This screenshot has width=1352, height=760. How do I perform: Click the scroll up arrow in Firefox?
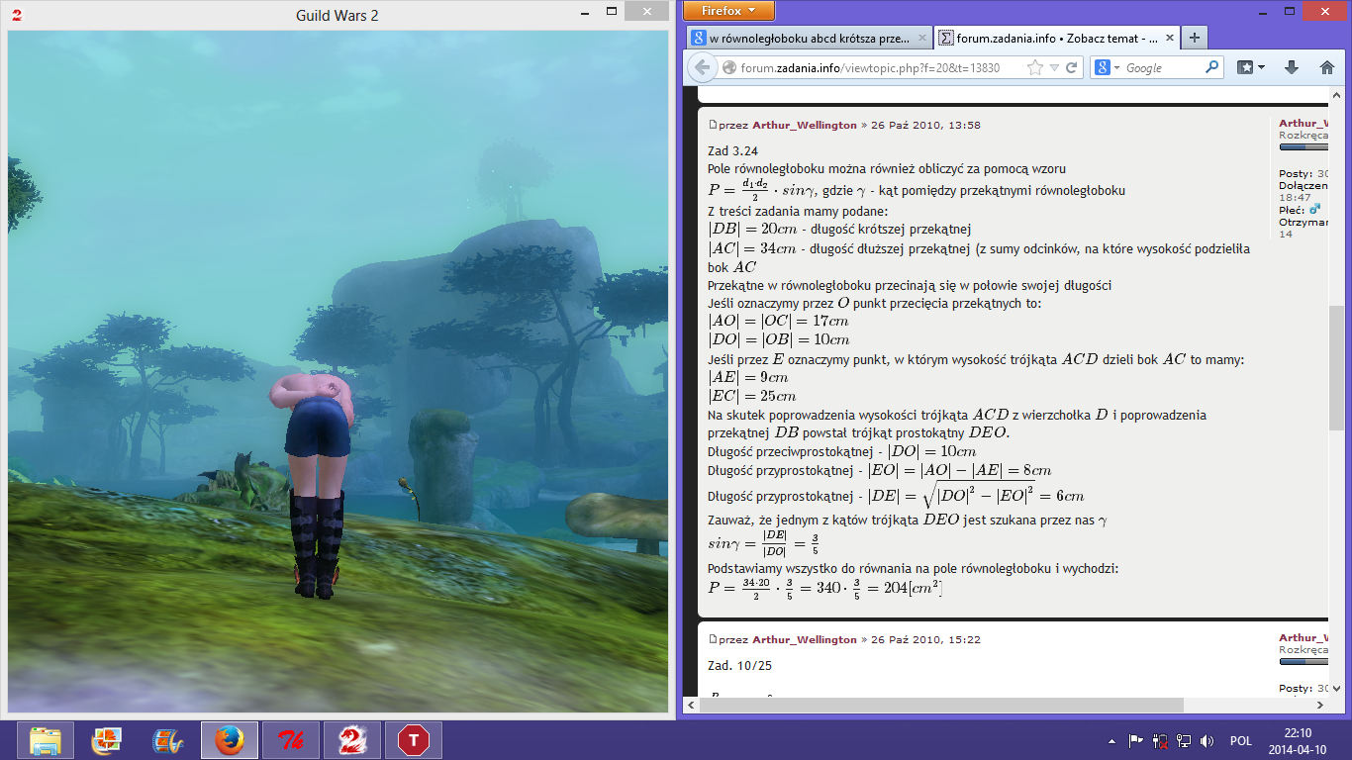pyautogui.click(x=1336, y=94)
